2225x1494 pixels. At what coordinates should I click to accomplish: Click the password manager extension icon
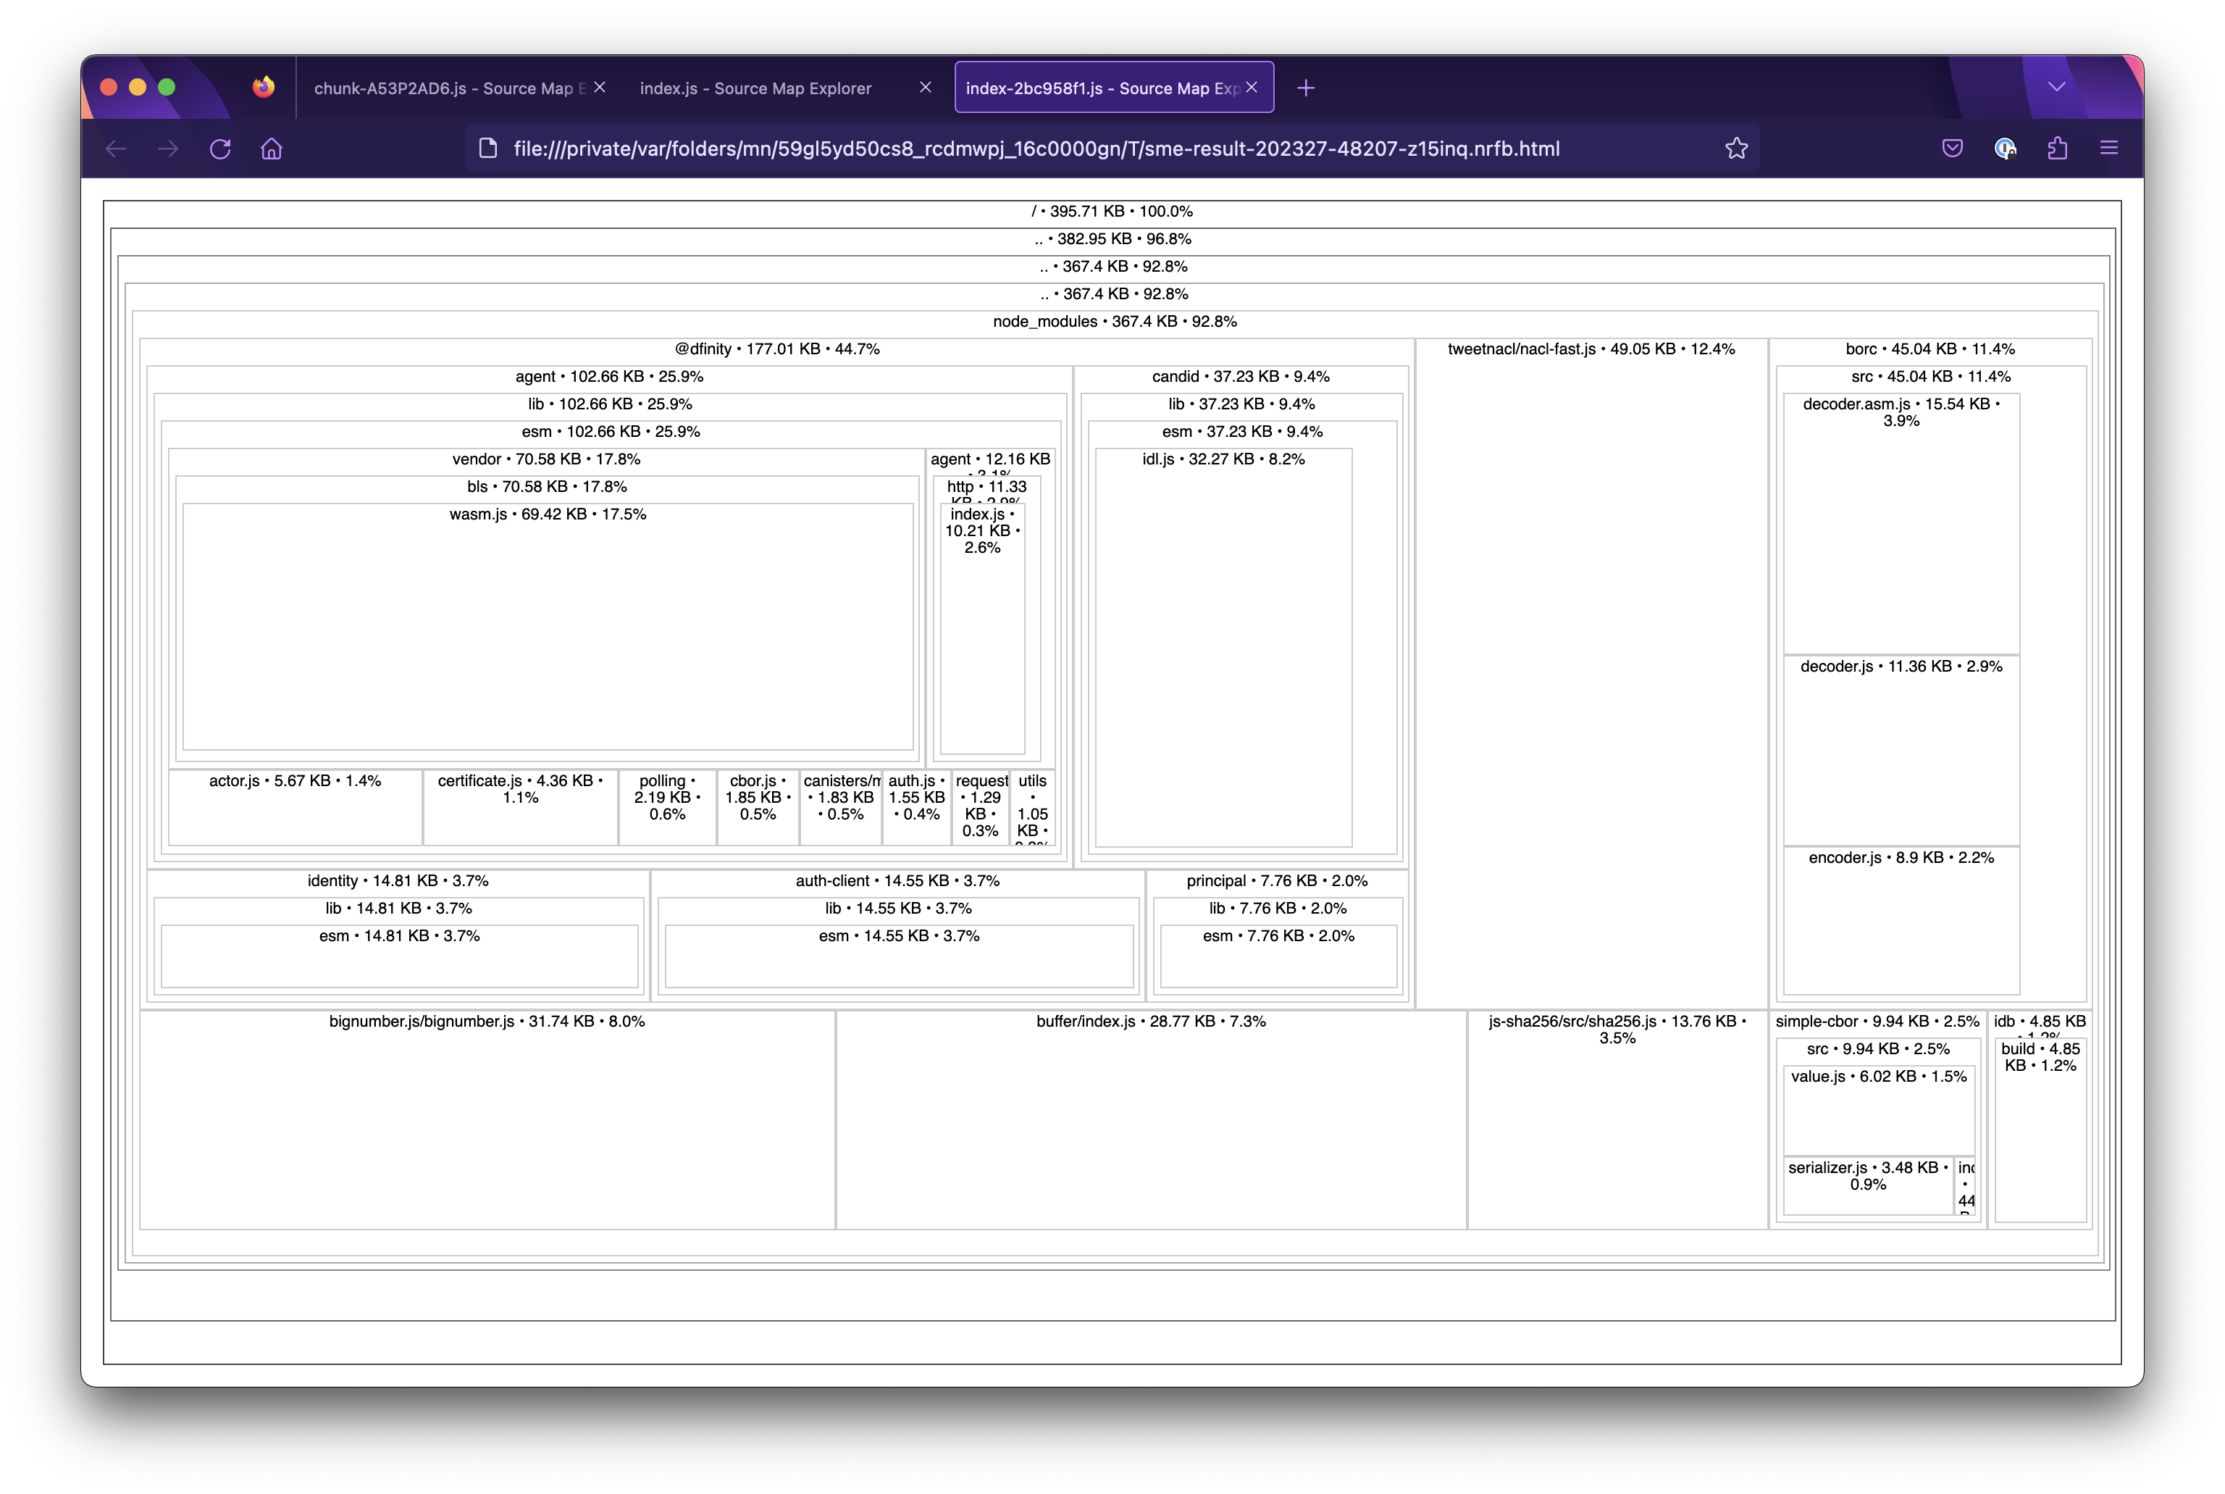[x=2005, y=148]
